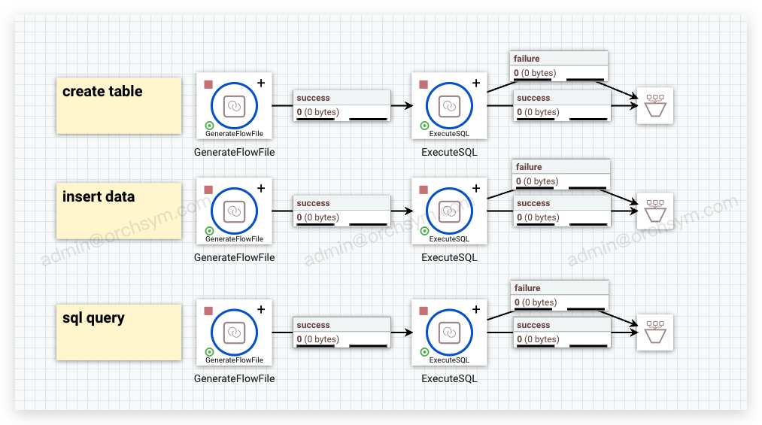Select GenerateFlowFile processor in insert data row
The width and height of the screenshot is (762, 425).
coord(234,211)
